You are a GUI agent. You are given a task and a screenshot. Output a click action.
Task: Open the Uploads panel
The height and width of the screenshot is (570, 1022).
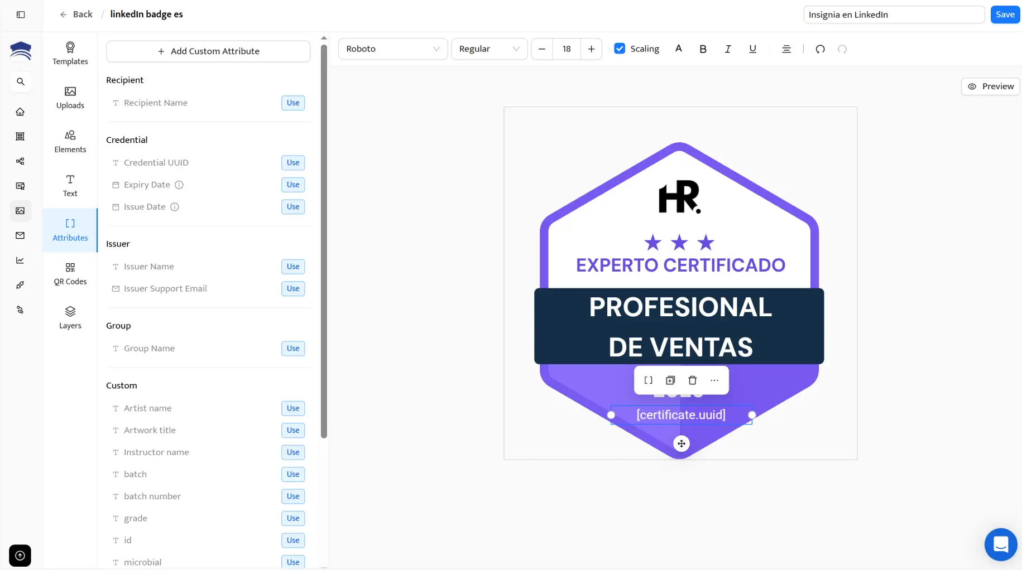[x=70, y=98]
